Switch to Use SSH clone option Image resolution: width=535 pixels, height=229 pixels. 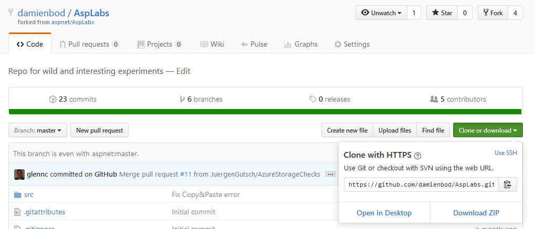pyautogui.click(x=506, y=153)
